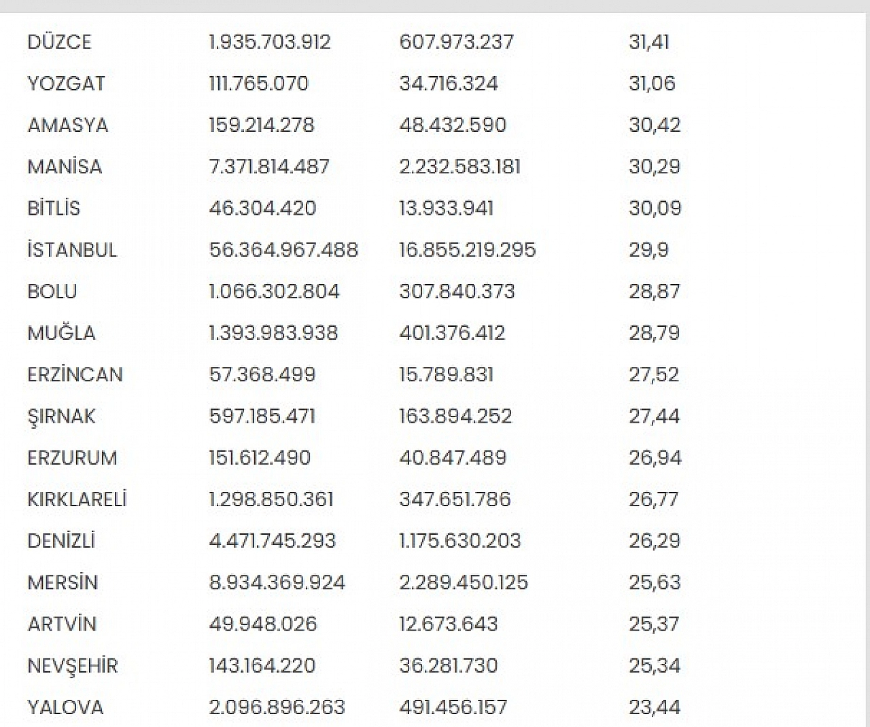This screenshot has width=870, height=727.
Task: Click DENİZLİ amount 1.175.630.203
Action: click(x=459, y=541)
